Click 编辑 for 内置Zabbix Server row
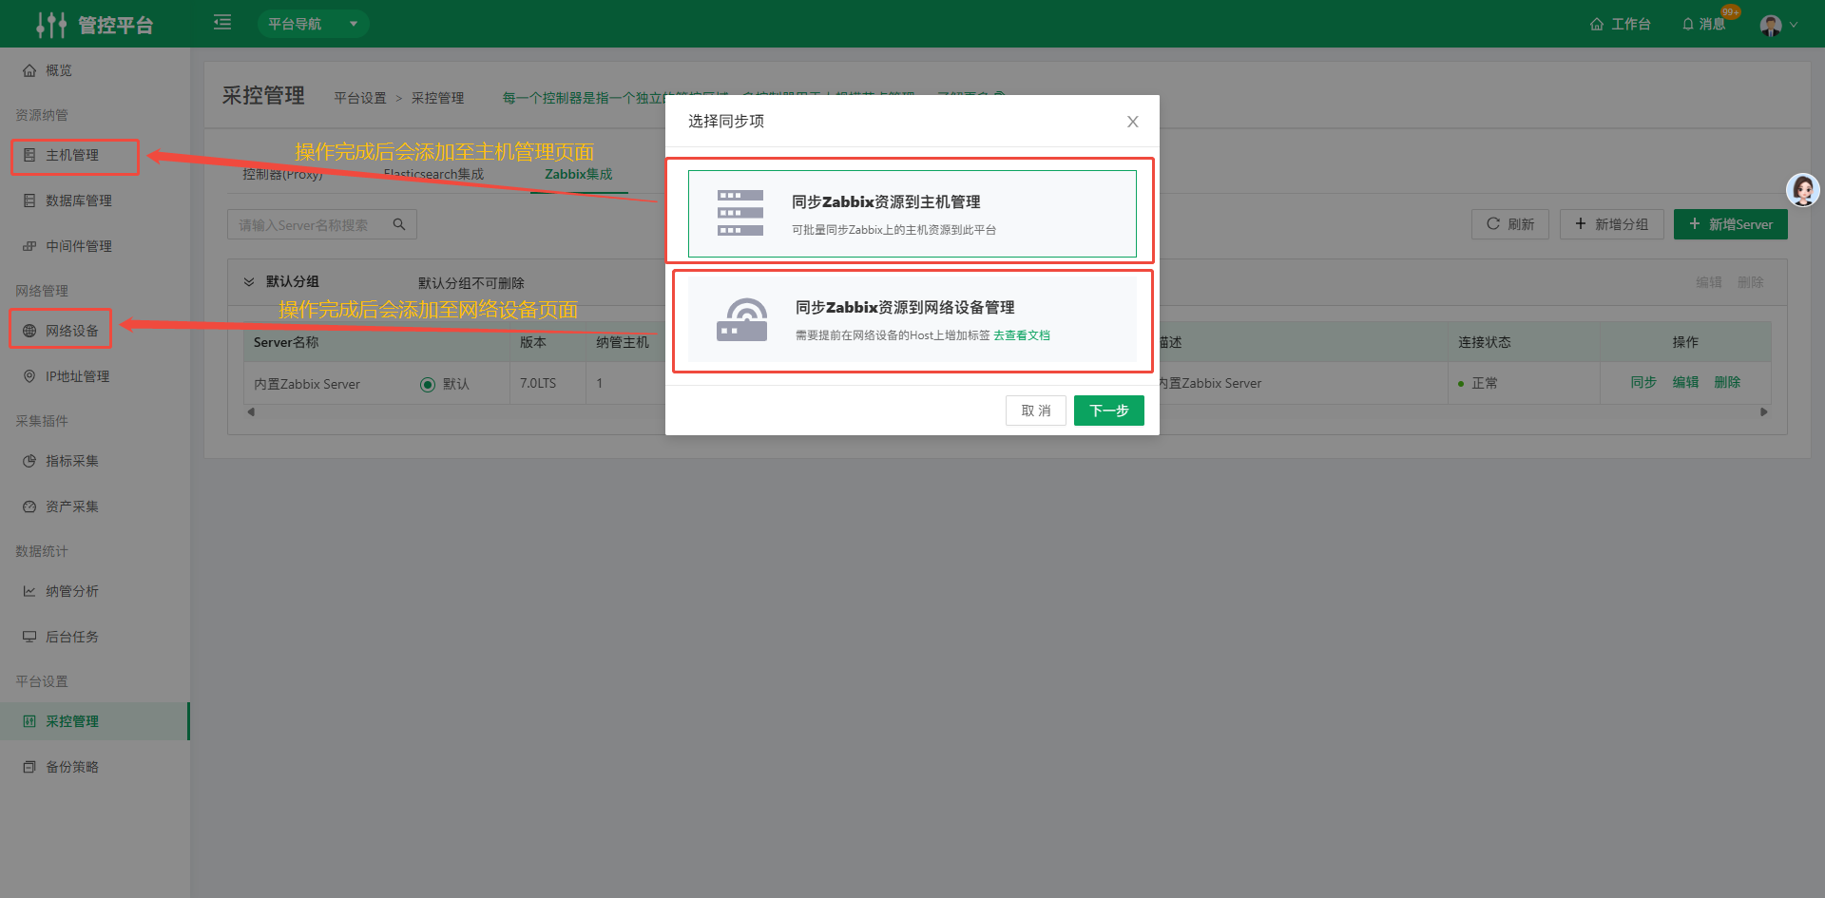This screenshot has height=898, width=1825. [1685, 382]
